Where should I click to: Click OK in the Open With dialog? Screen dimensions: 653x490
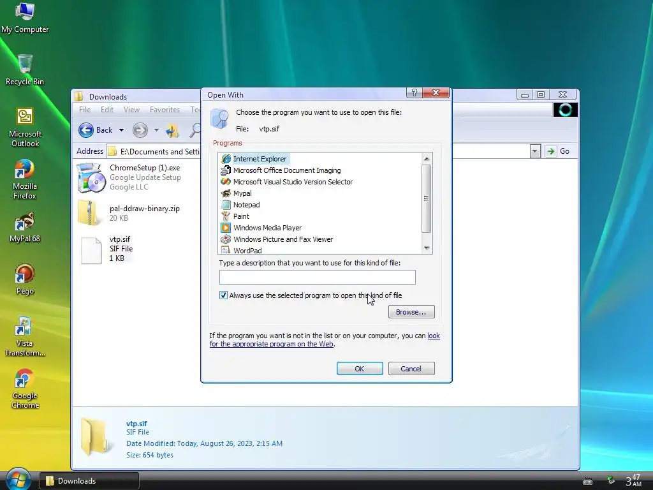pyautogui.click(x=360, y=368)
